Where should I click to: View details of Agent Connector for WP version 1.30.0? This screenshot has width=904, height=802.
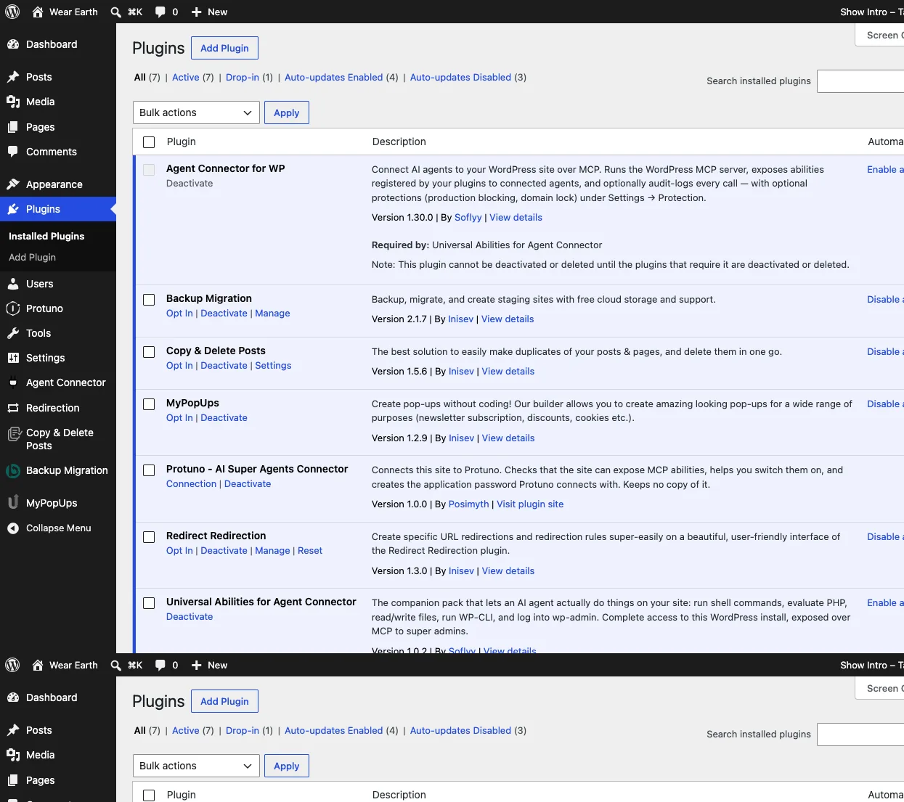(516, 217)
